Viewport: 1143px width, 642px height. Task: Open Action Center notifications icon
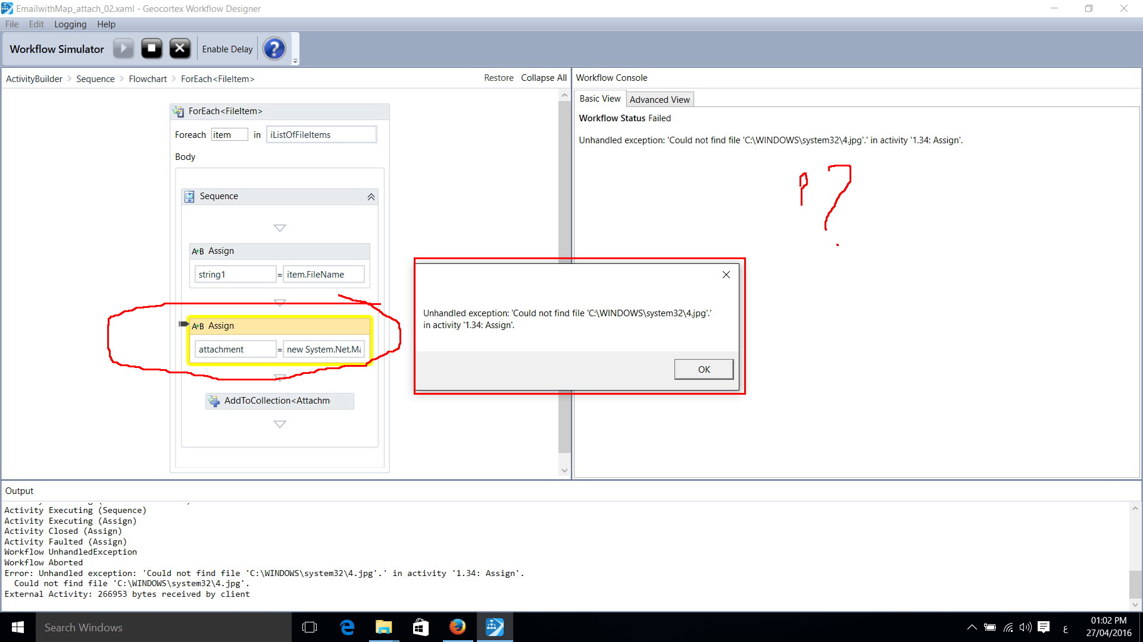tap(1044, 627)
